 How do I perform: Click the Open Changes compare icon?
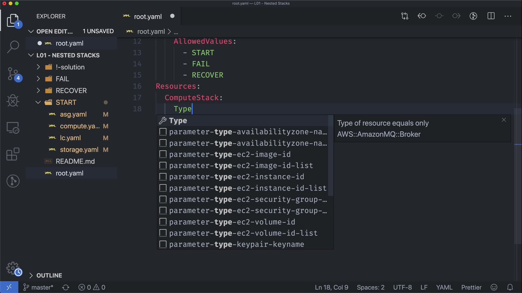pos(405,16)
